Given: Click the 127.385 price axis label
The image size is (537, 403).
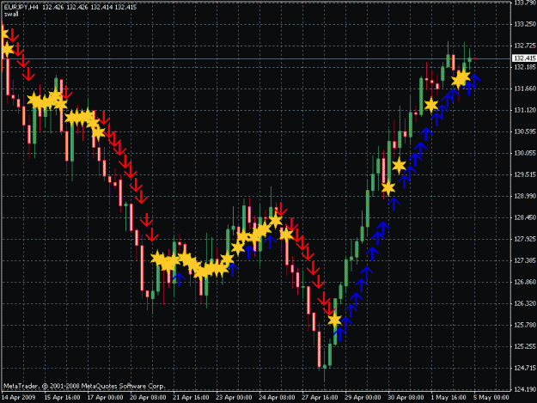Looking at the screenshot, I should [525, 260].
